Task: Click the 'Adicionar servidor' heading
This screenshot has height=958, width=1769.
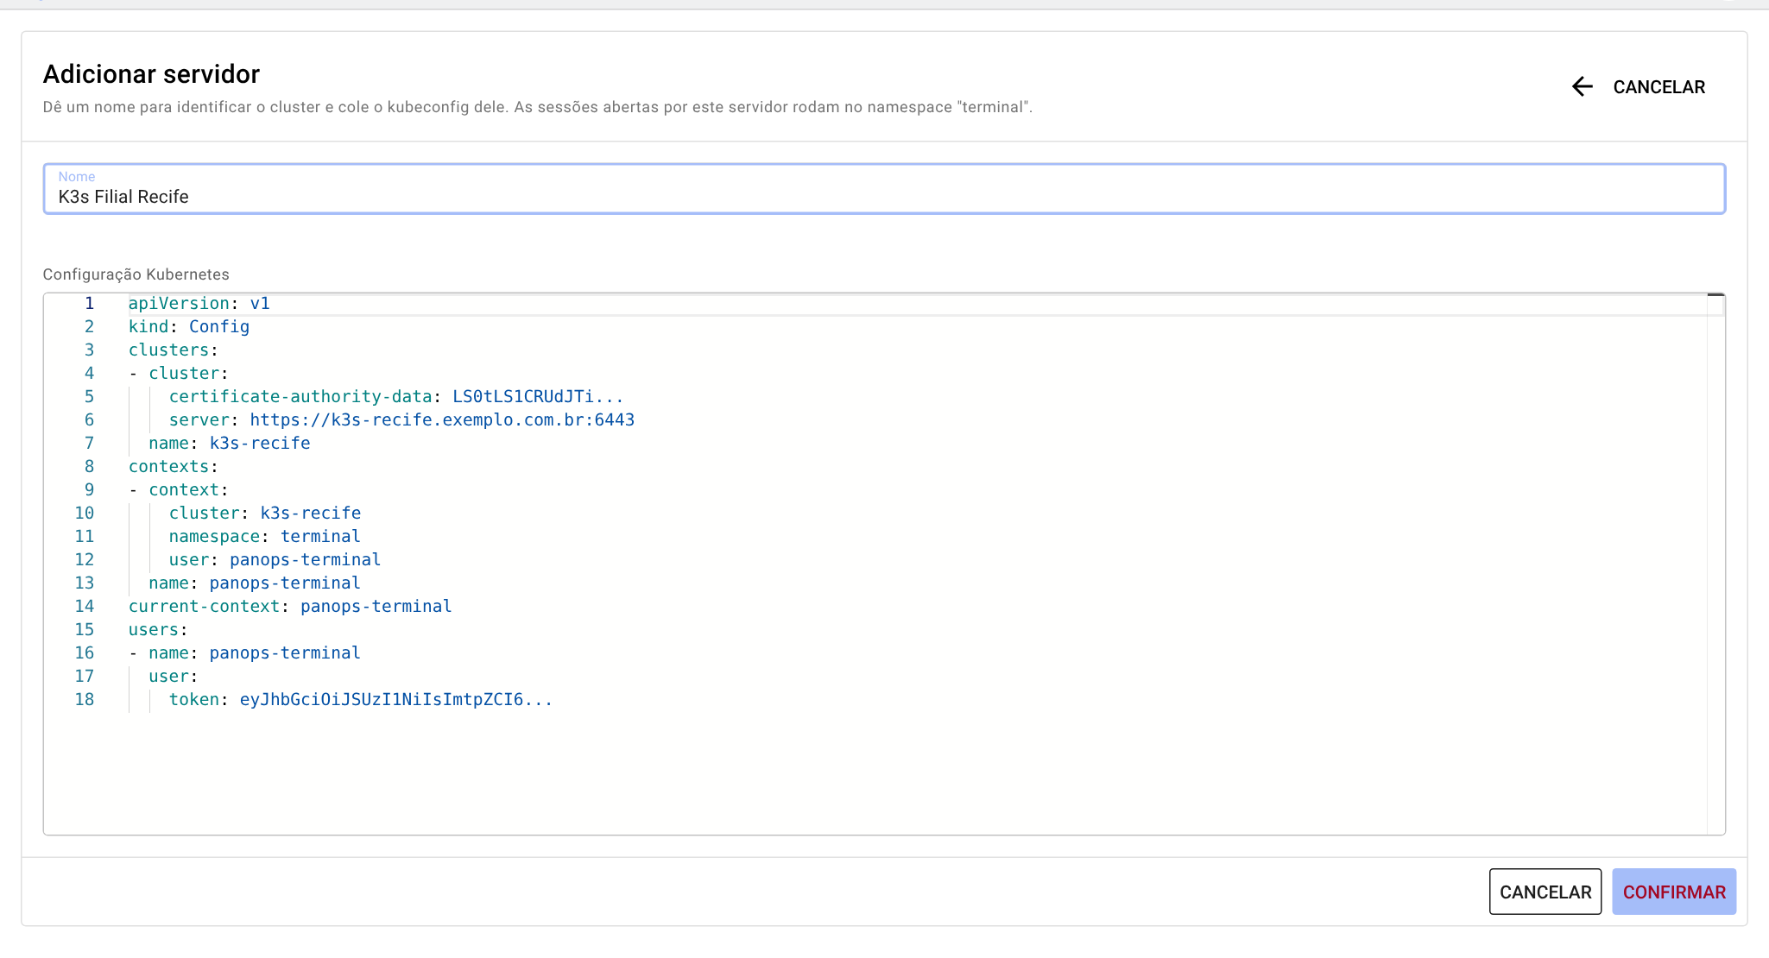Action: tap(151, 74)
